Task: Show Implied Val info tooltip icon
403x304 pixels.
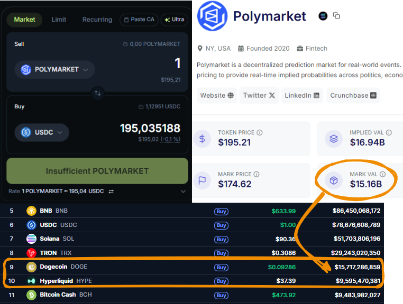Action: [x=389, y=132]
